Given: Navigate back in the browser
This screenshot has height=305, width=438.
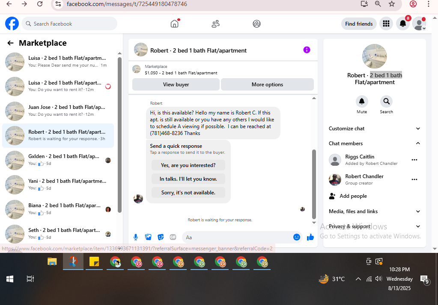Looking at the screenshot, I should [x=9, y=4].
